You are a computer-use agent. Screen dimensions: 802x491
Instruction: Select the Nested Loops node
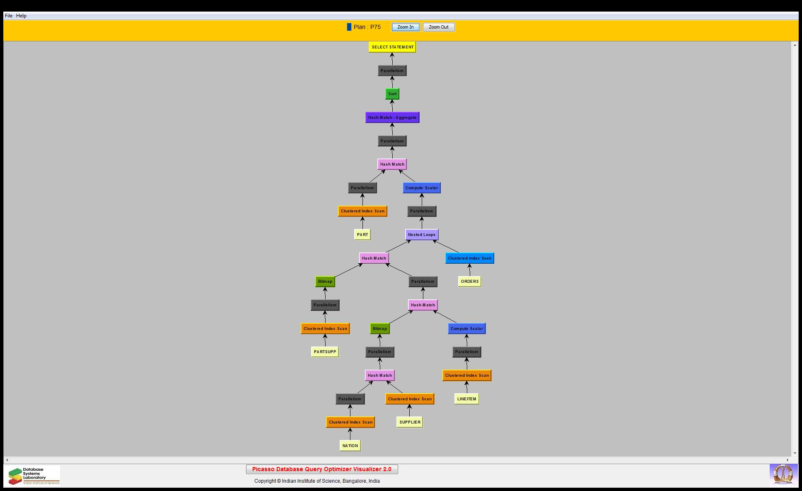[x=421, y=235]
